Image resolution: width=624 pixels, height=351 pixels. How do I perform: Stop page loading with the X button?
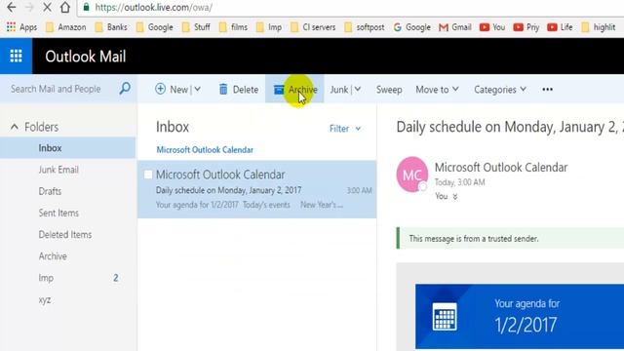pyautogui.click(x=47, y=7)
